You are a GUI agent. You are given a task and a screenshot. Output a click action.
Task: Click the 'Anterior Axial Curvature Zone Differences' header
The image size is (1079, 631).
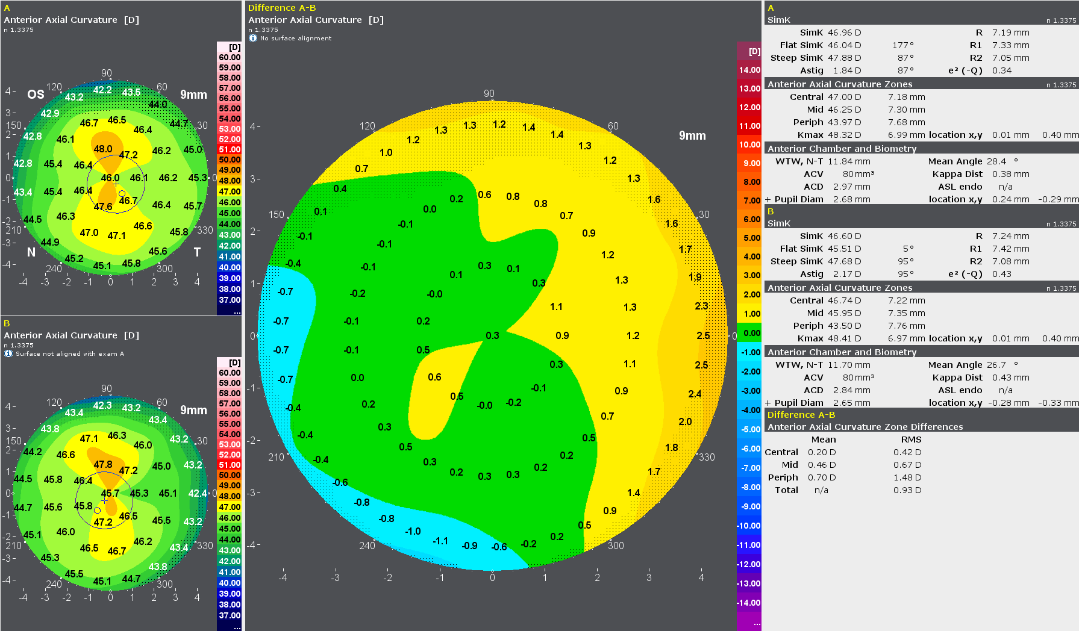tap(865, 427)
